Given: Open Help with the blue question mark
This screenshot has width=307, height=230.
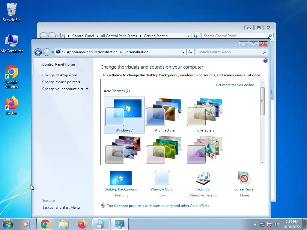Looking at the screenshot, I should pyautogui.click(x=266, y=61).
